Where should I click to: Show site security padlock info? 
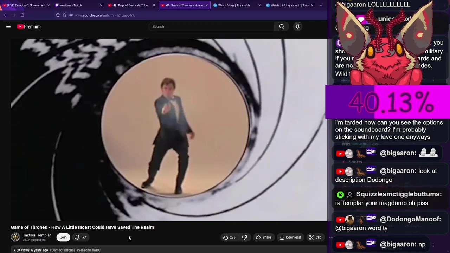point(64,15)
